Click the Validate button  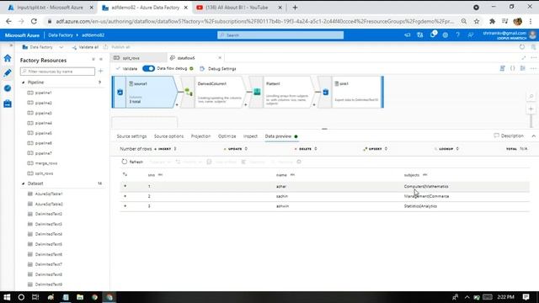tap(127, 69)
